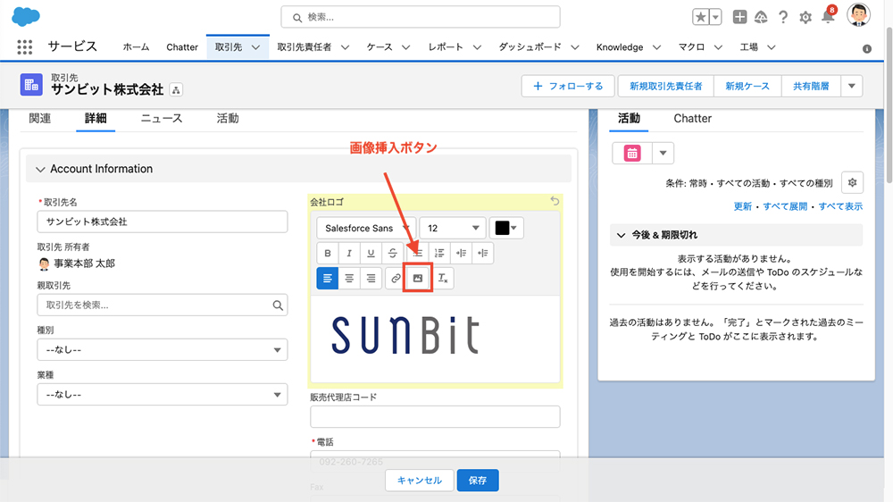
Task: Click the キャンセル button
Action: click(419, 481)
